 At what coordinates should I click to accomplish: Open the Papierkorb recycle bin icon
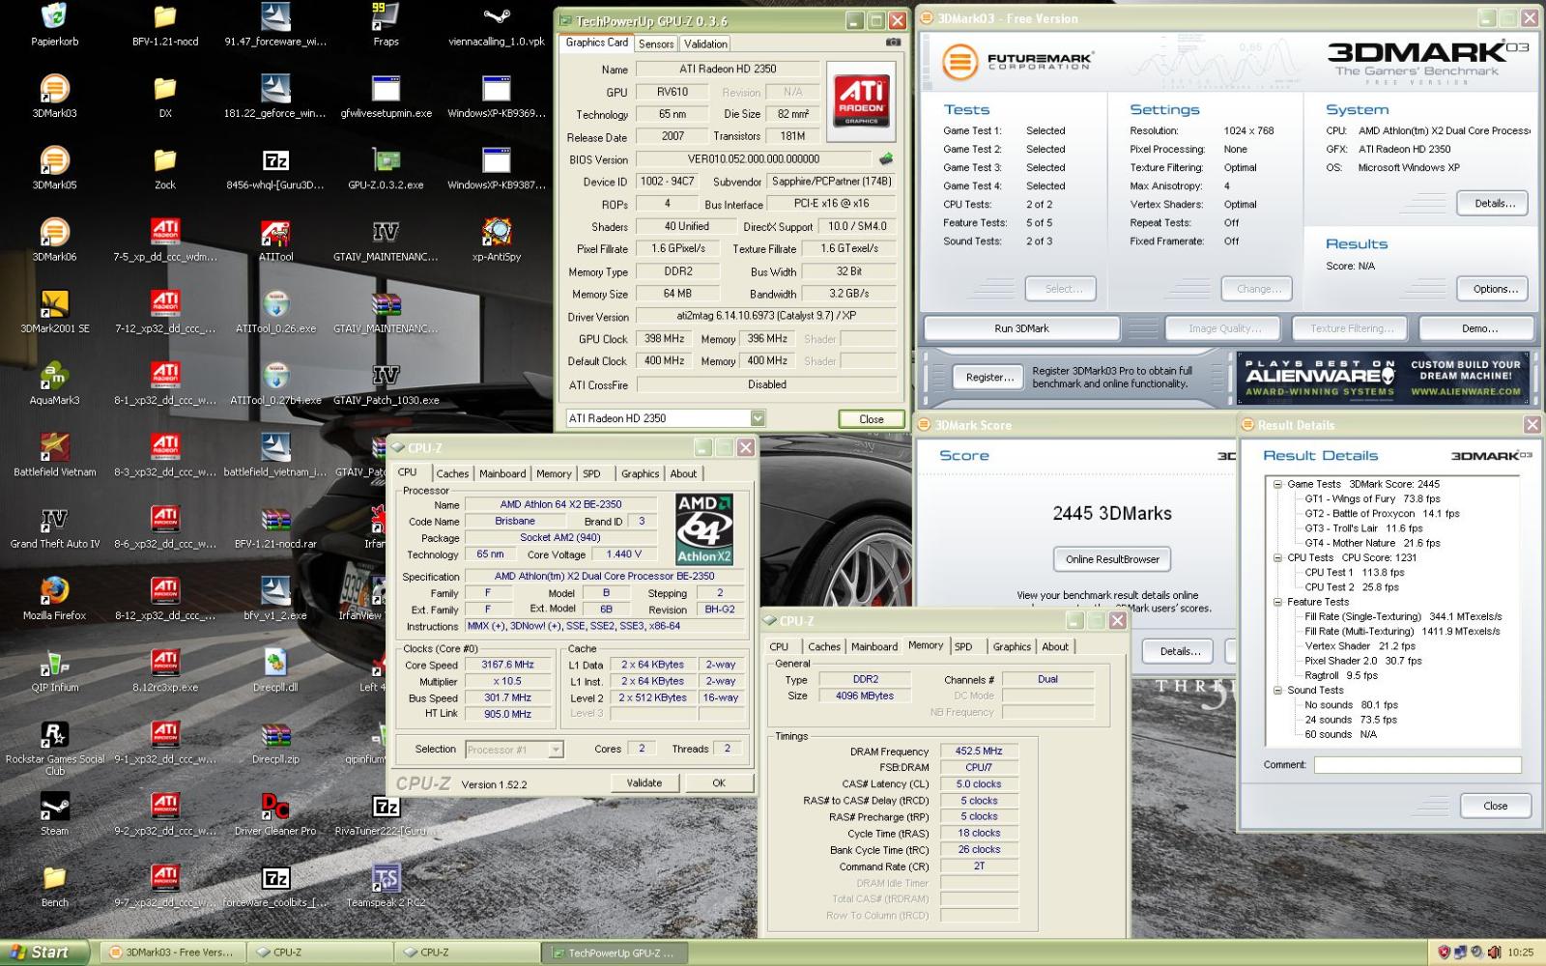[54, 24]
